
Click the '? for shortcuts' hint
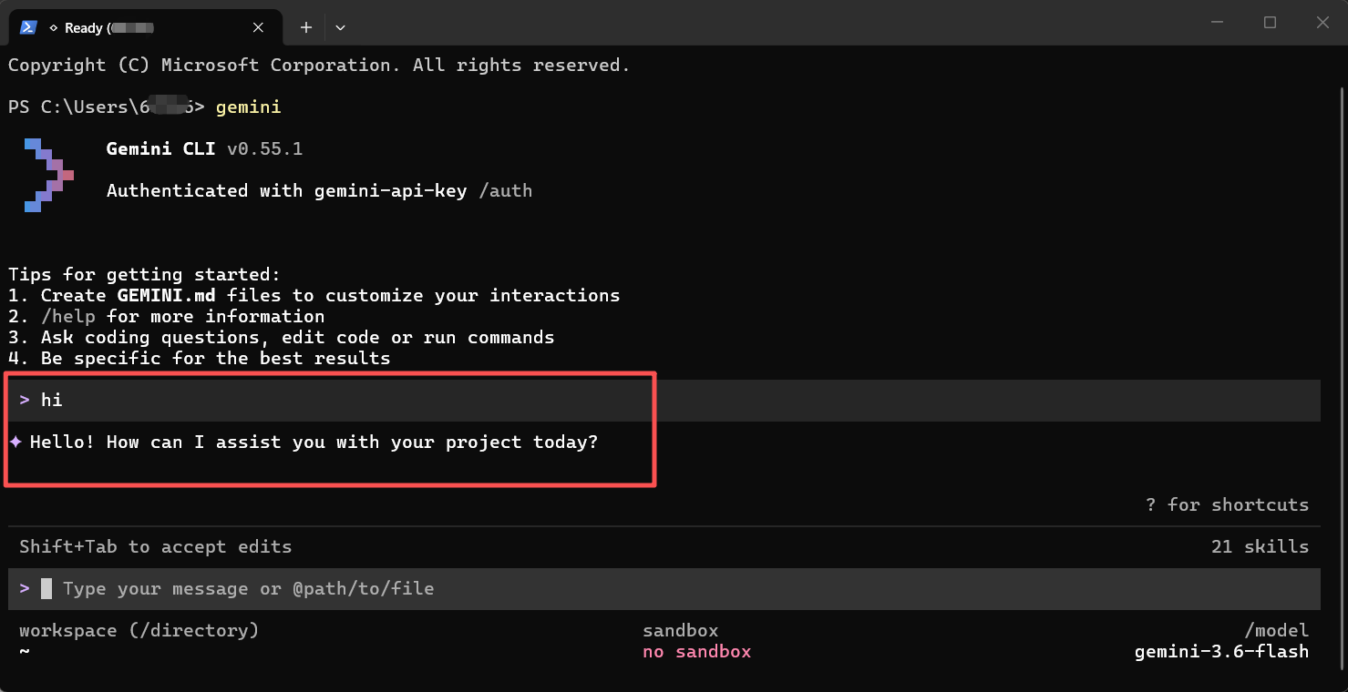1227,504
